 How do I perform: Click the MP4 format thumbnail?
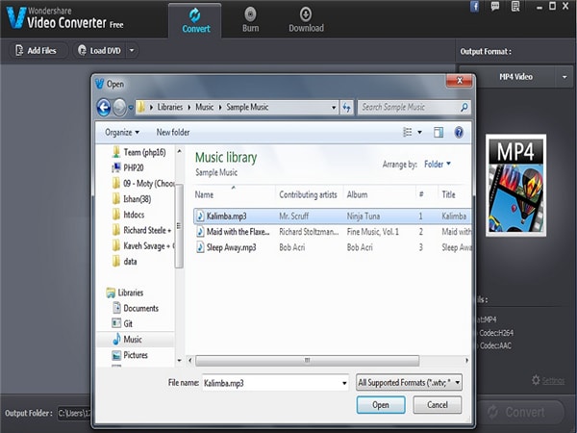pos(515,185)
